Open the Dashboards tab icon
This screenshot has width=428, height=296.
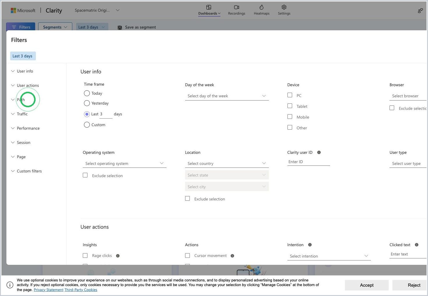[209, 7]
